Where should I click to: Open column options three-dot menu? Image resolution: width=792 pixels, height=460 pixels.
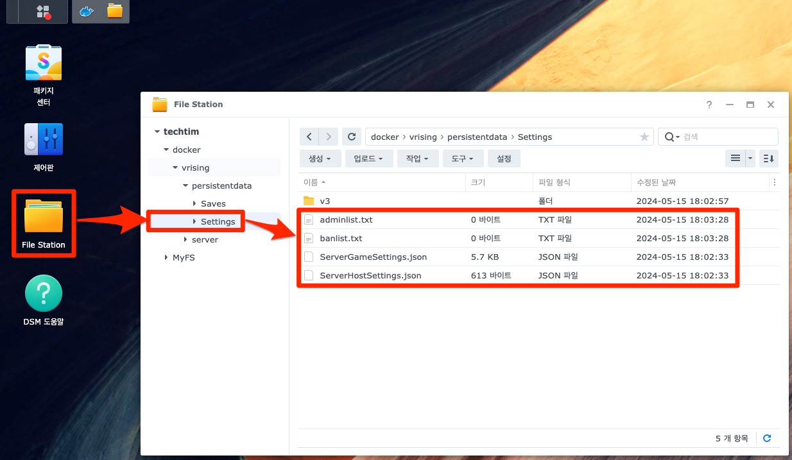click(775, 182)
